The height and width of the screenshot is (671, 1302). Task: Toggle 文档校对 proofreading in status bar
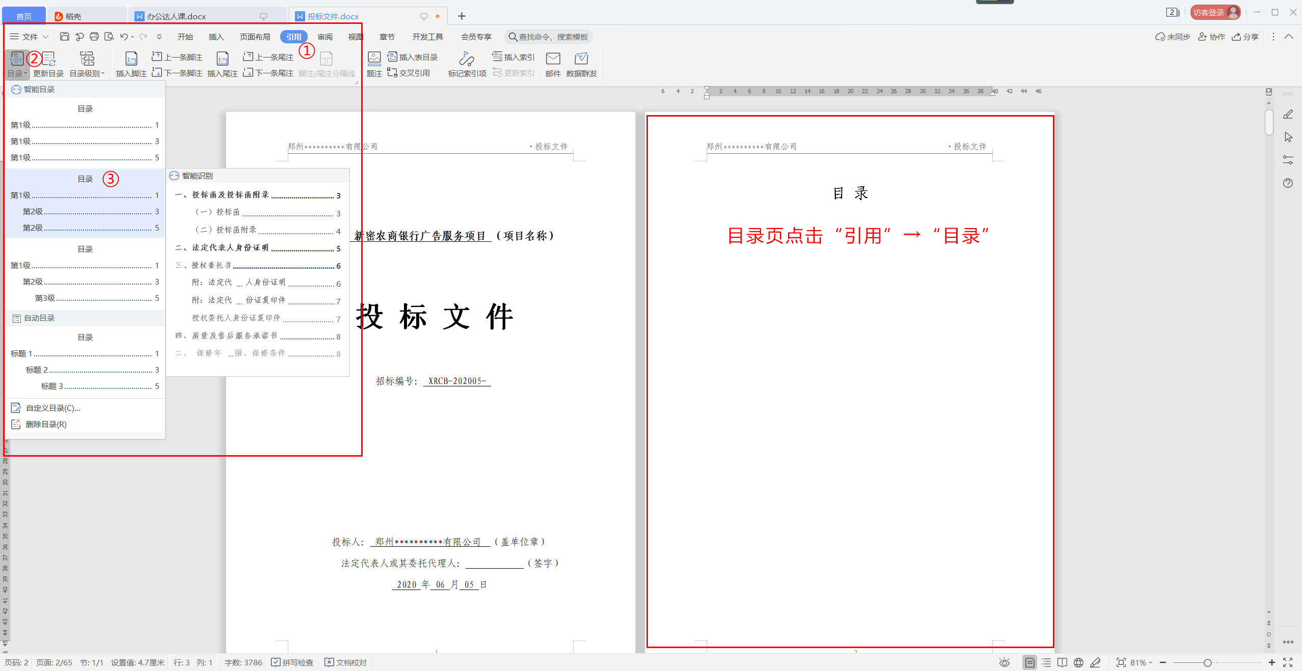click(x=346, y=662)
